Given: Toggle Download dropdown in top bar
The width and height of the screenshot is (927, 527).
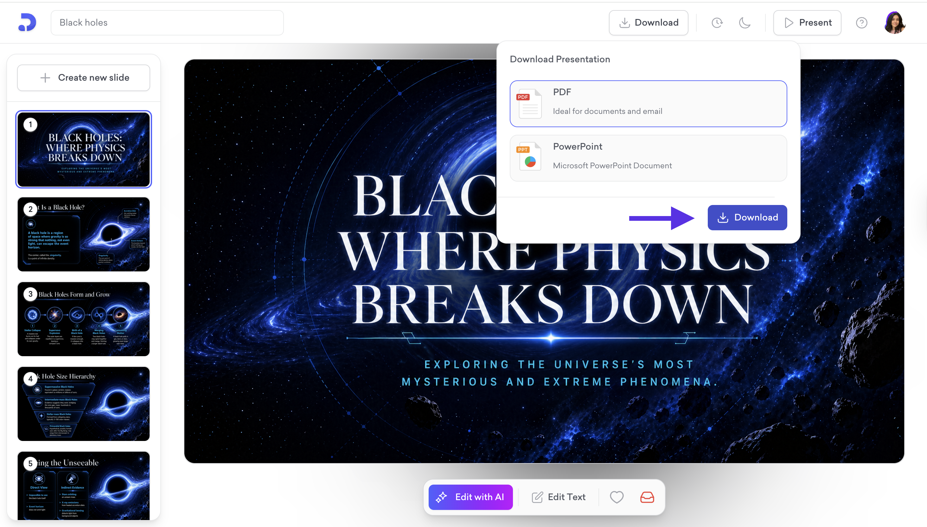Looking at the screenshot, I should (x=648, y=23).
